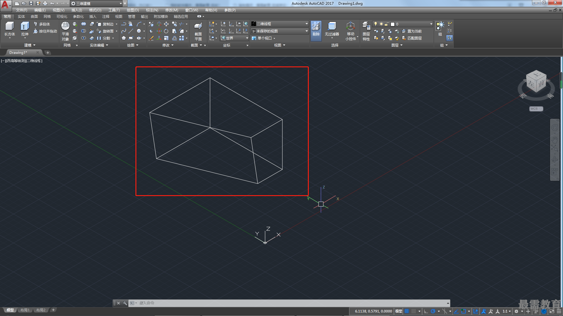Open the 1:1 annotation scale dropdown
Screen dimensions: 563x316
pos(506,311)
